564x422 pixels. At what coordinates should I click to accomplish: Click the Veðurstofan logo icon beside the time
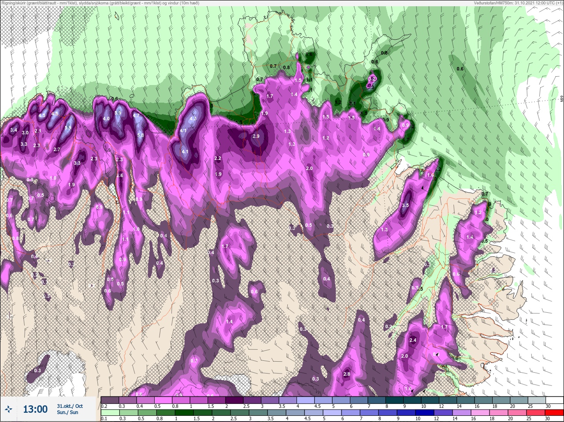(8, 409)
